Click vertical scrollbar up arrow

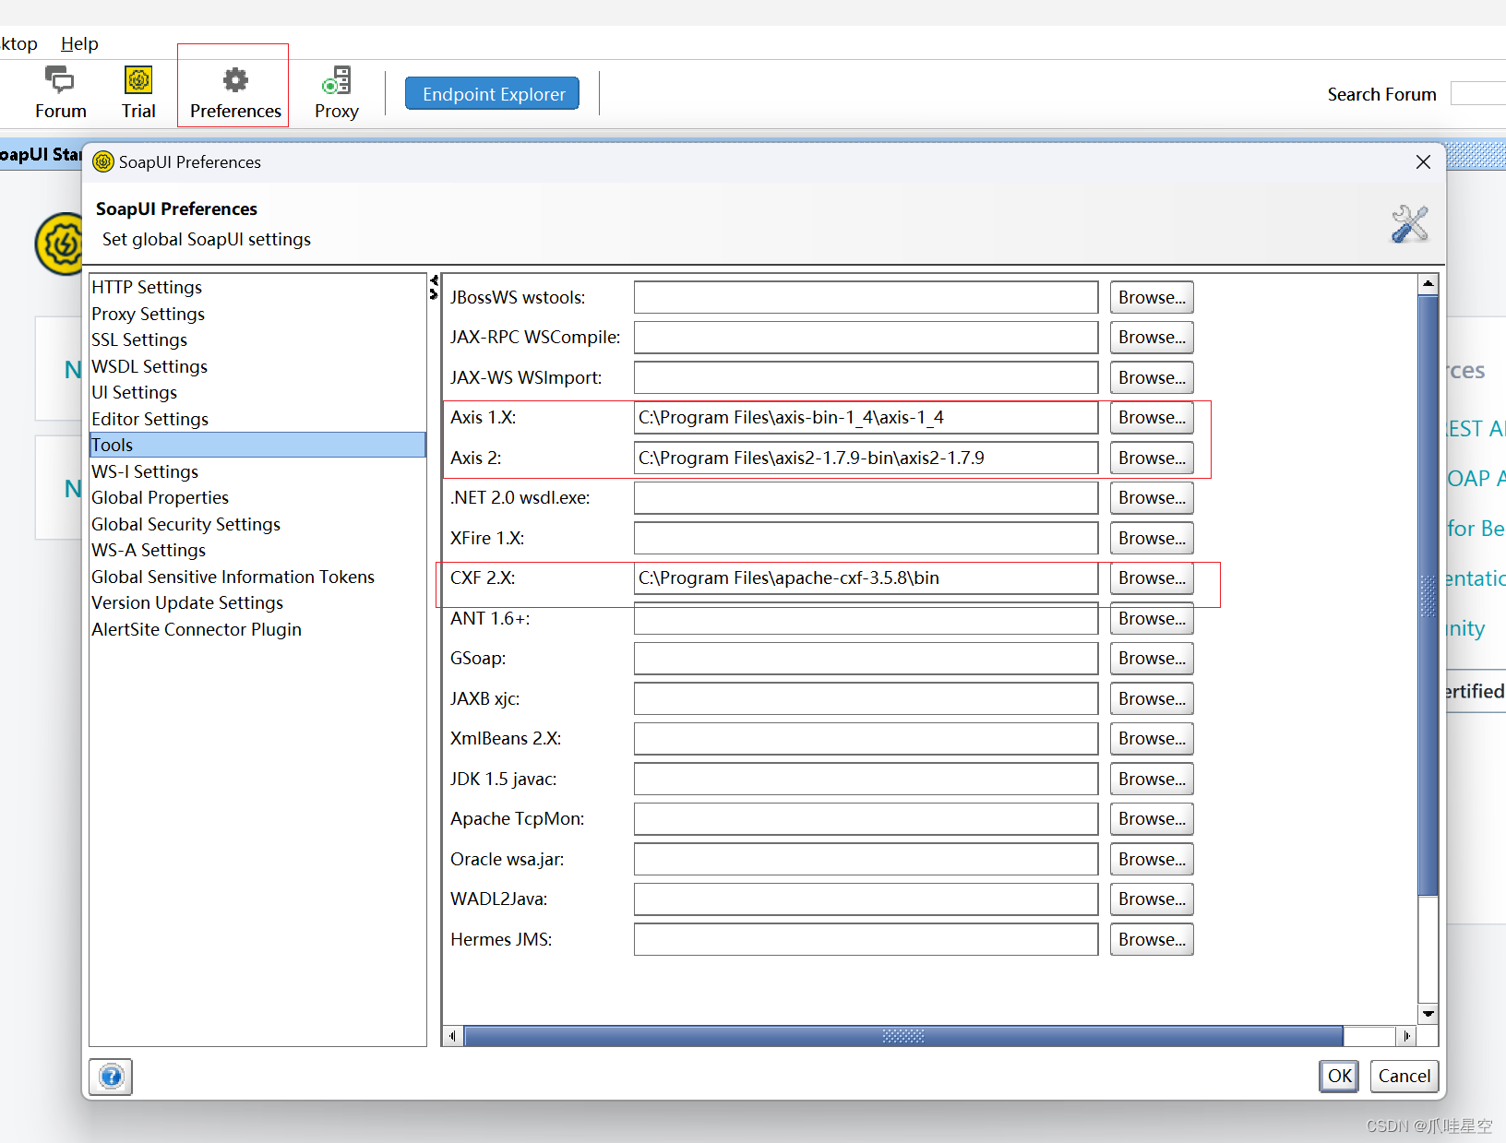[x=1428, y=284]
